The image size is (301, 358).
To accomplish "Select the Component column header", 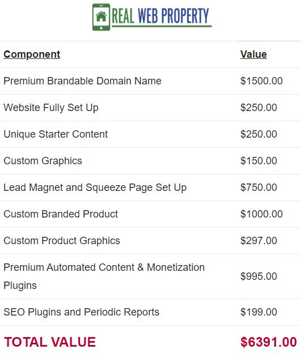I will (x=32, y=54).
